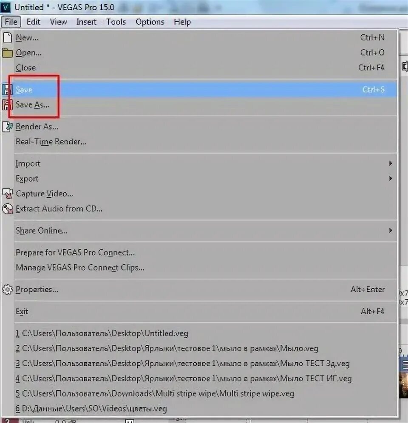The height and width of the screenshot is (423, 408).
Task: Choose Render As... menu entry
Action: coord(200,127)
